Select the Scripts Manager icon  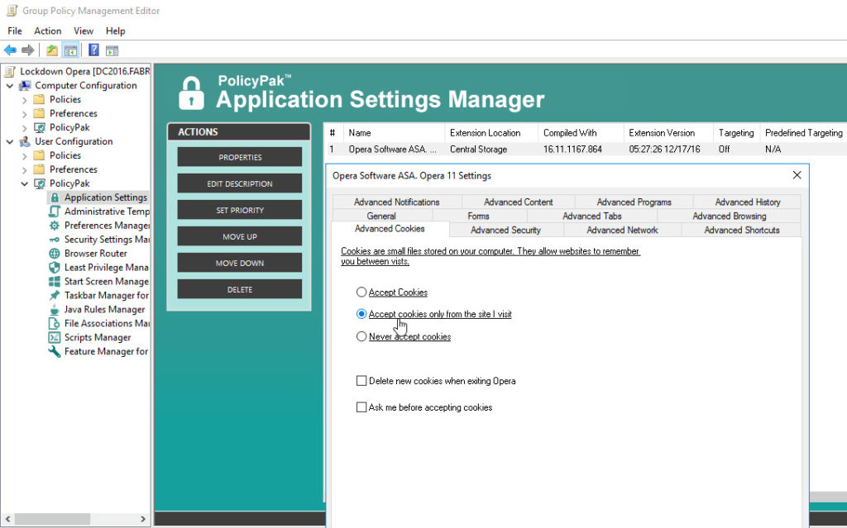click(55, 338)
